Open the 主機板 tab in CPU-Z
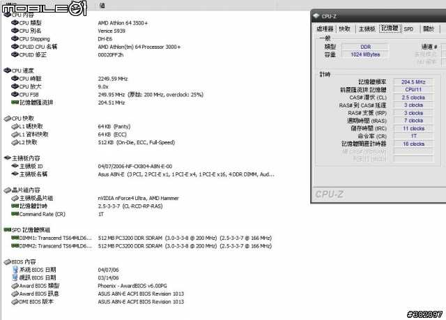 click(x=367, y=29)
